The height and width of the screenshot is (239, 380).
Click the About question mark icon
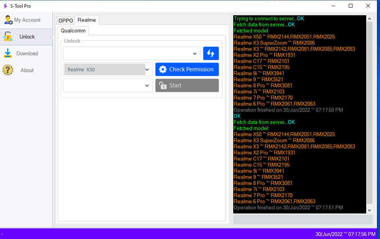pos(8,71)
